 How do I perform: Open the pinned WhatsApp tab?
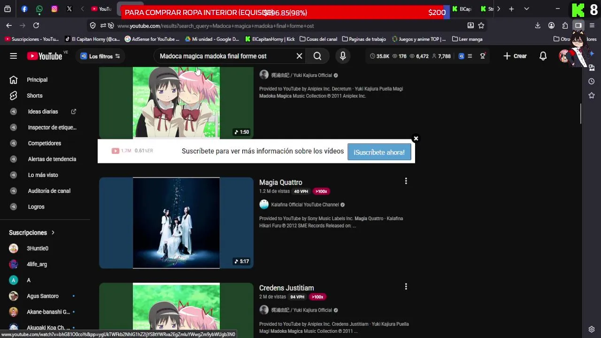pyautogui.click(x=39, y=9)
